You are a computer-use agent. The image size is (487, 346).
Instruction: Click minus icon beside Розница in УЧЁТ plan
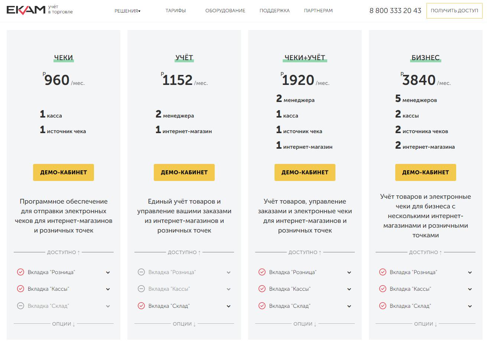pos(141,272)
